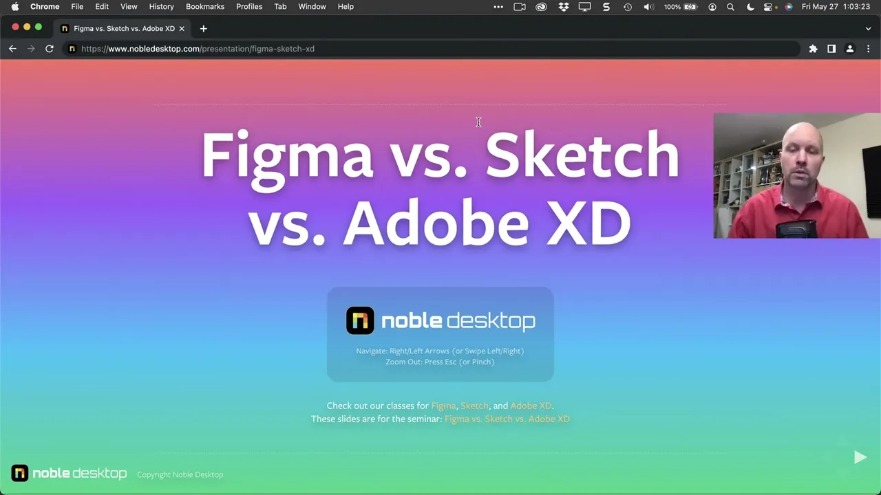Advance to the next slide arrow

pos(860,458)
